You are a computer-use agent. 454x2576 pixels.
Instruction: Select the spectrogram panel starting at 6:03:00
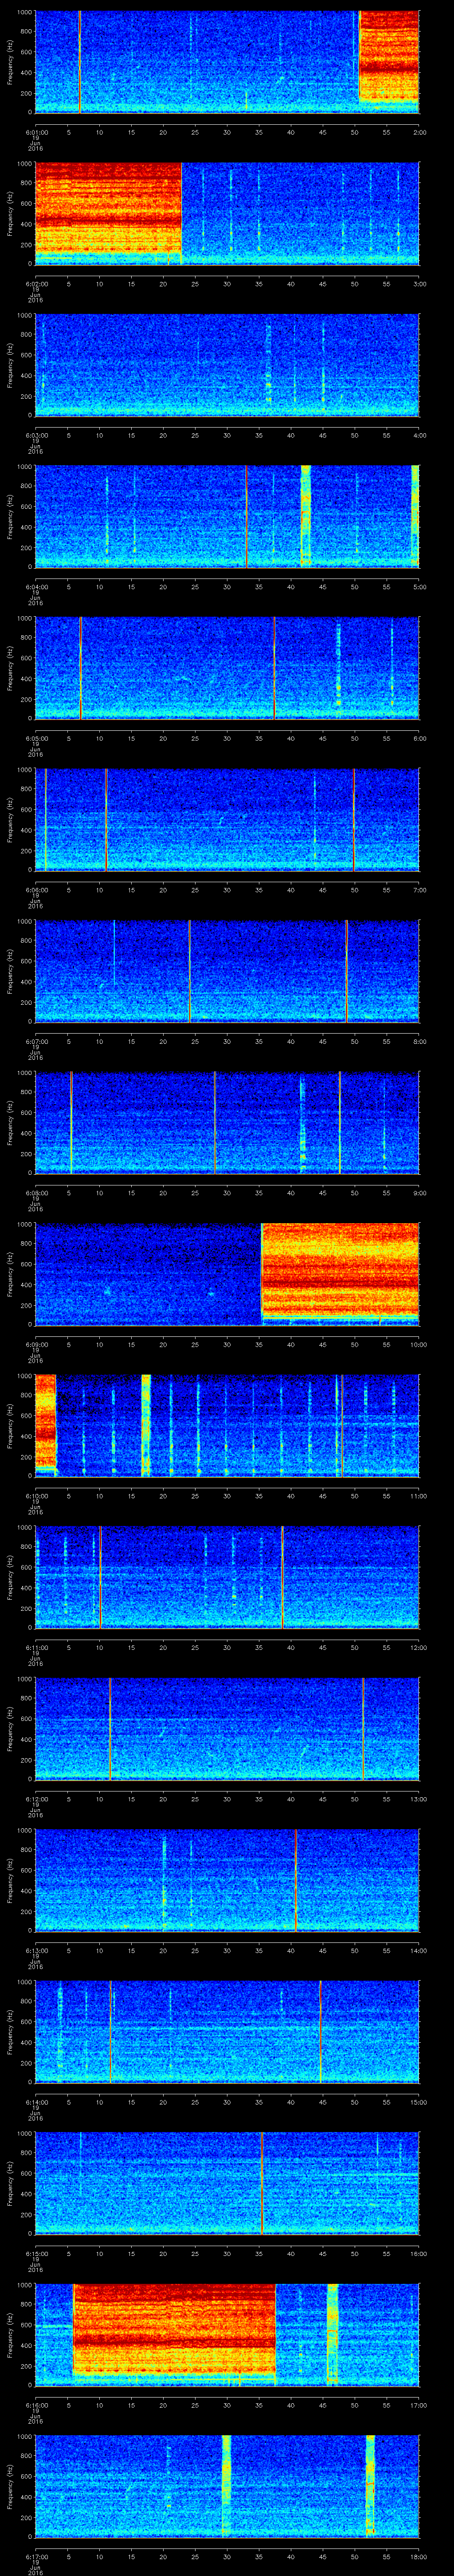coord(227,364)
